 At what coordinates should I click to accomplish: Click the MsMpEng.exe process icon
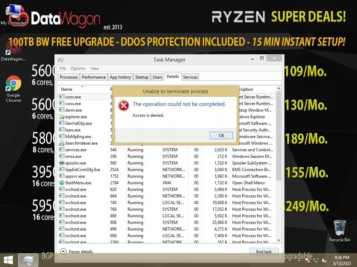tap(61, 136)
